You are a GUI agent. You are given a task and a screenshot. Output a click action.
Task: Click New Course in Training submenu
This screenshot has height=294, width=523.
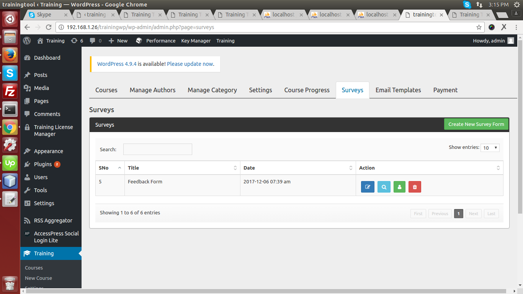pyautogui.click(x=38, y=278)
